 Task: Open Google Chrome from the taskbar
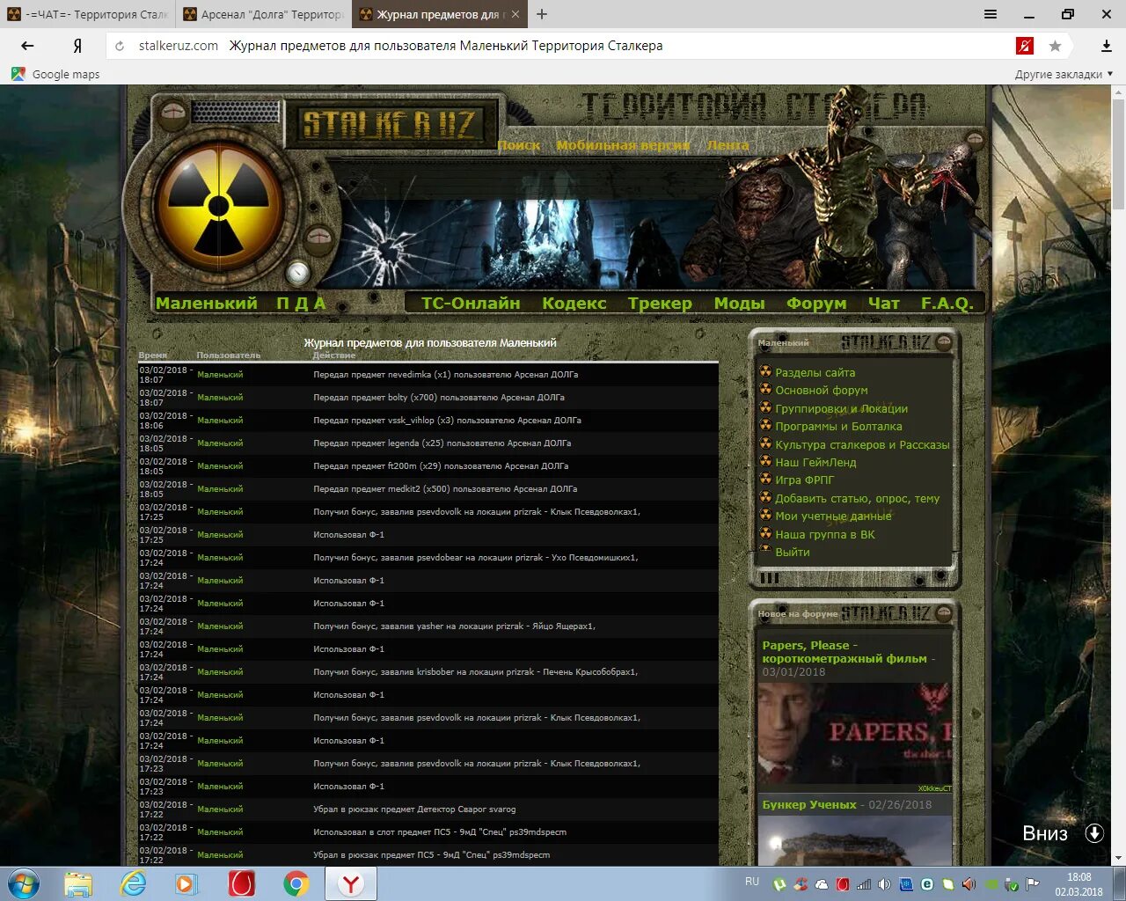(x=296, y=883)
